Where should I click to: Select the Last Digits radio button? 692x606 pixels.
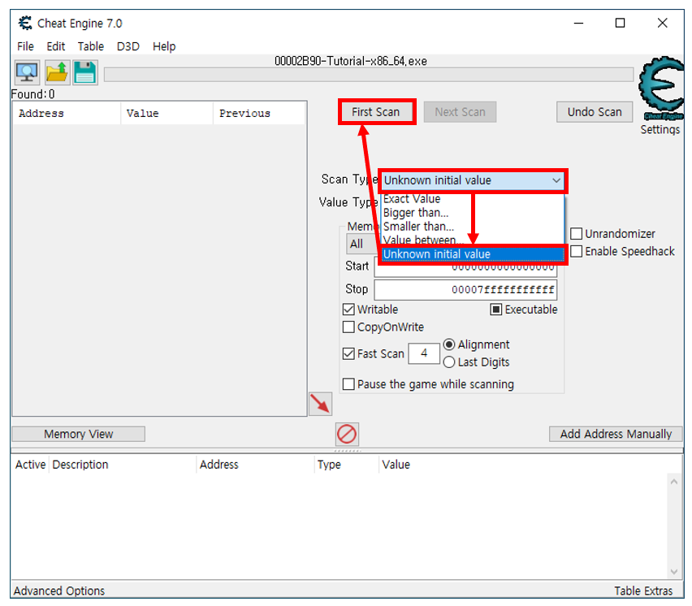click(x=449, y=362)
